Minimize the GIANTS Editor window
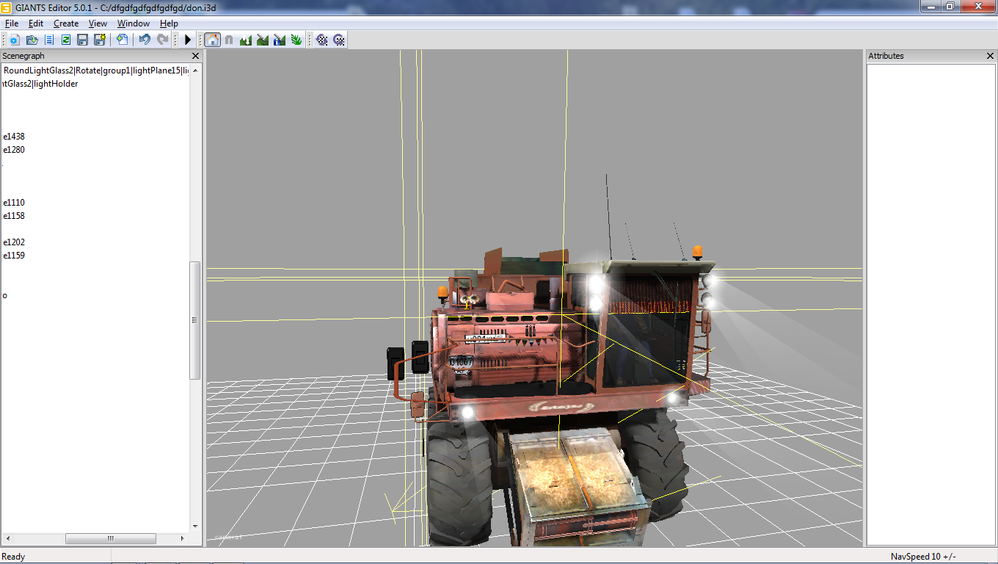The image size is (998, 564). pos(931,6)
